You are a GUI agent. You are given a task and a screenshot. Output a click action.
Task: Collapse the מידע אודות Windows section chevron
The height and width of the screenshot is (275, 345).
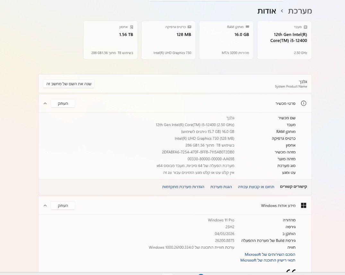point(45,205)
